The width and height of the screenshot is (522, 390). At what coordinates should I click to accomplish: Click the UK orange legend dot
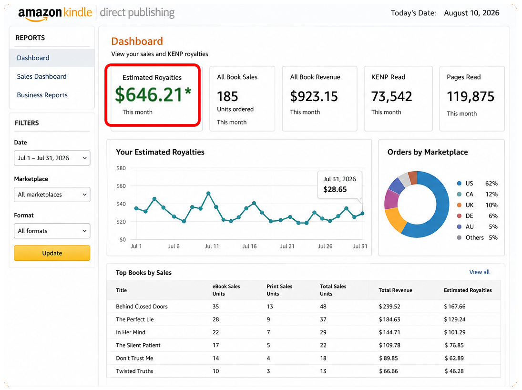[459, 205]
